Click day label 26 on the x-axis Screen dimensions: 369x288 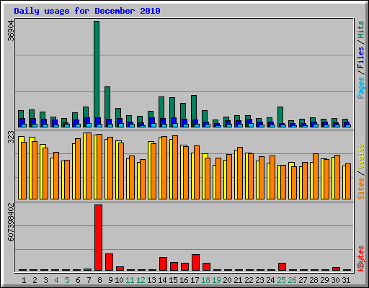coord(292,280)
